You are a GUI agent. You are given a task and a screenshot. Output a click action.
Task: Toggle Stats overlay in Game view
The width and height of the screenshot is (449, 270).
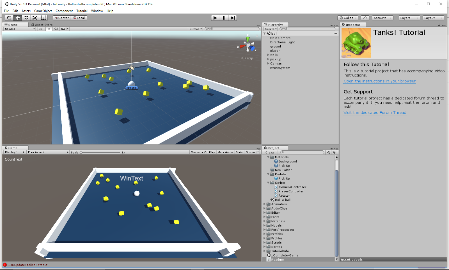(x=239, y=152)
